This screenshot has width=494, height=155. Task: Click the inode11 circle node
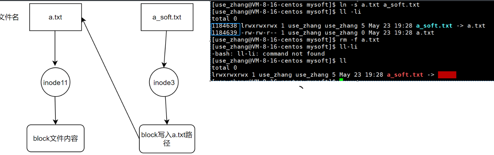[x=56, y=82]
